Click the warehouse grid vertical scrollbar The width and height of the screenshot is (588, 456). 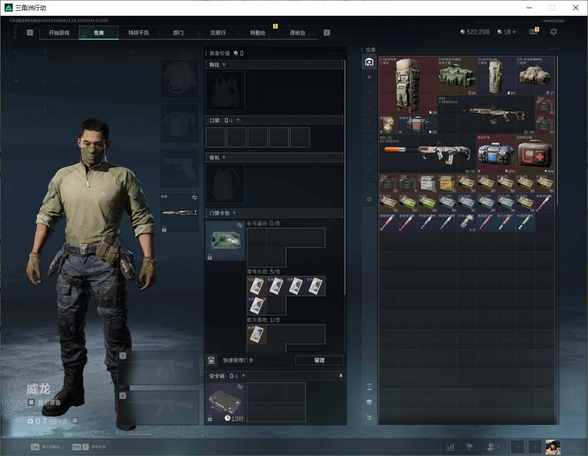tap(557, 153)
